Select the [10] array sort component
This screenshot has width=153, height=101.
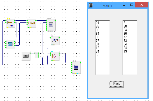coord(55,40)
